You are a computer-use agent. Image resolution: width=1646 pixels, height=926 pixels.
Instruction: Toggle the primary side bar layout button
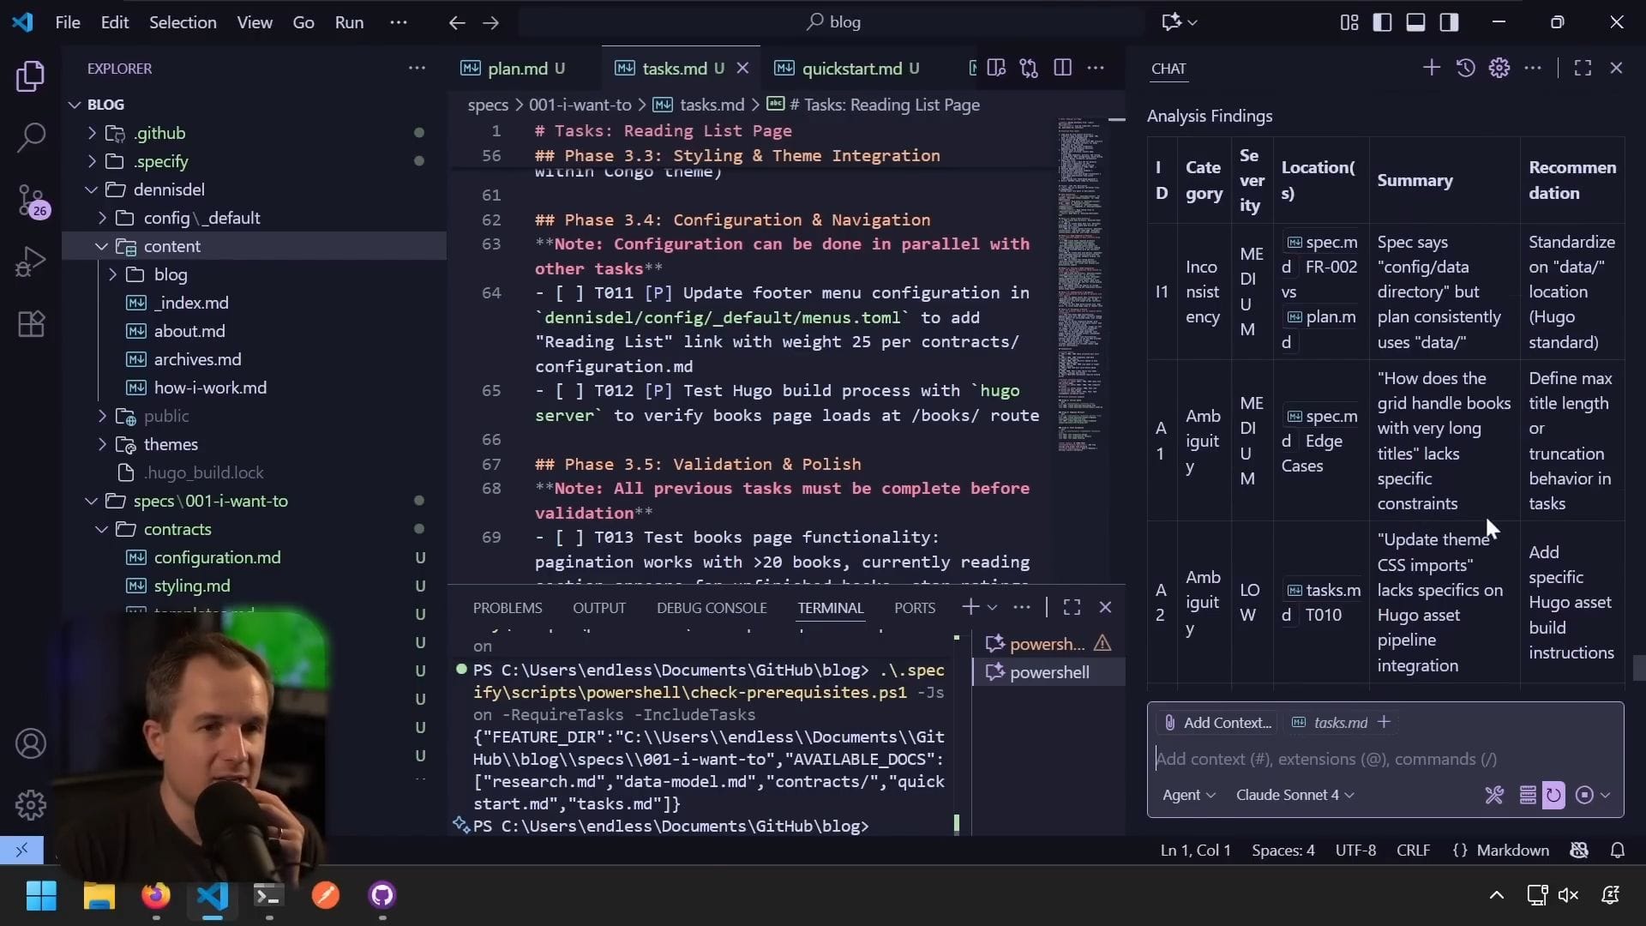click(x=1382, y=22)
